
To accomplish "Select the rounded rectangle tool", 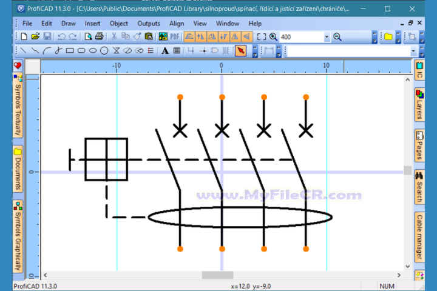I will pos(81,51).
